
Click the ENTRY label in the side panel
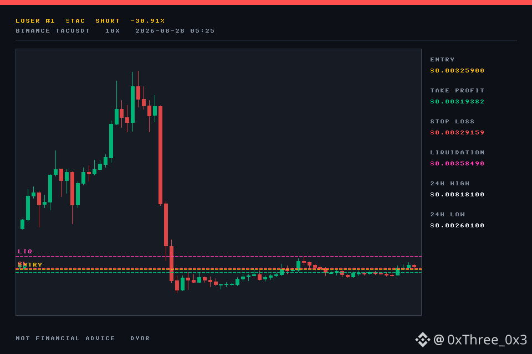pyautogui.click(x=442, y=59)
